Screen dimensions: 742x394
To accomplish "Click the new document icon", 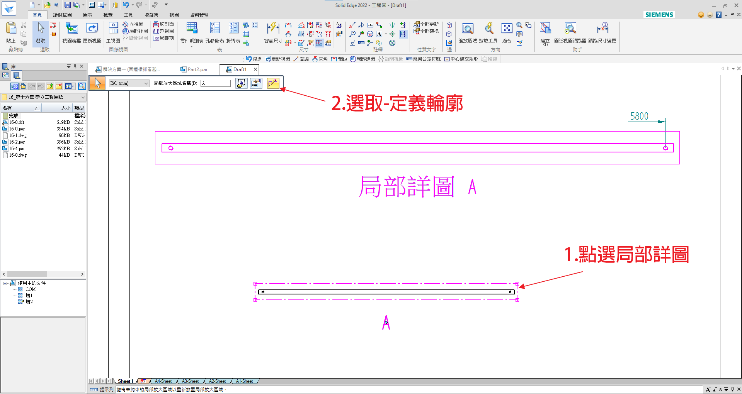I will [x=32, y=5].
